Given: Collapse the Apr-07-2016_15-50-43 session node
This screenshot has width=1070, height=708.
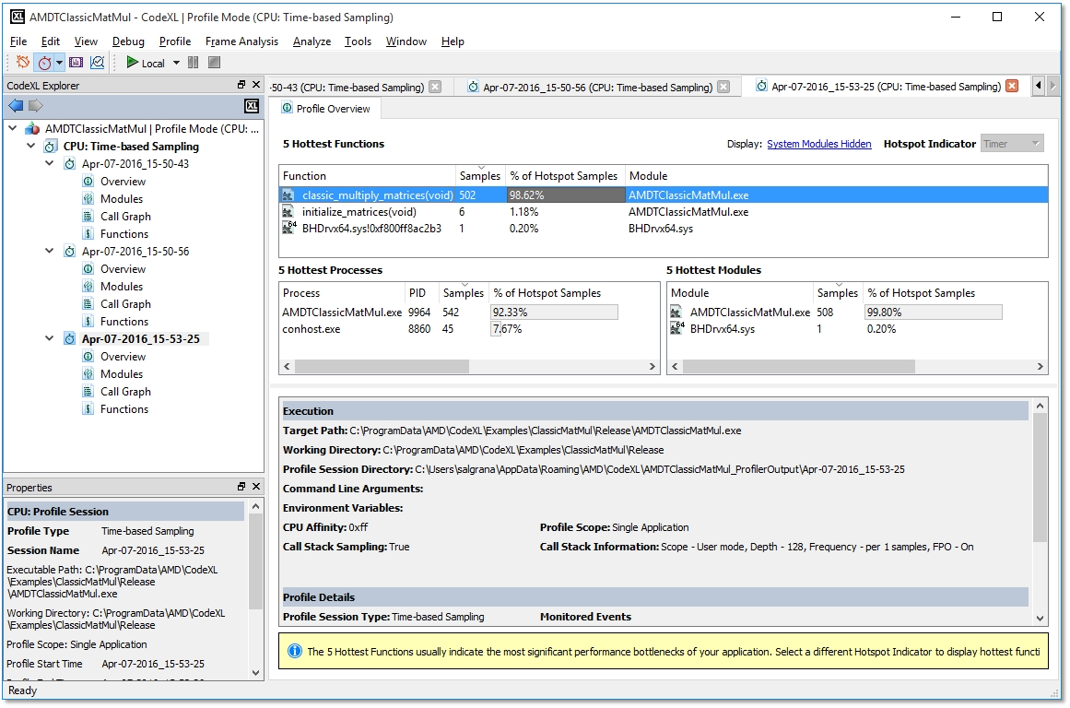Looking at the screenshot, I should (x=49, y=163).
